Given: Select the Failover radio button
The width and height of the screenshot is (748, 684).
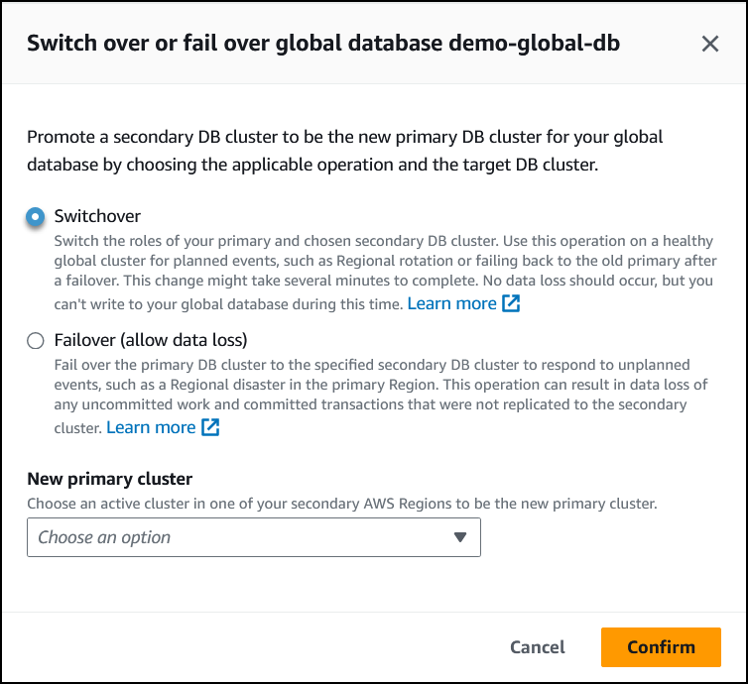Looking at the screenshot, I should 36,341.
